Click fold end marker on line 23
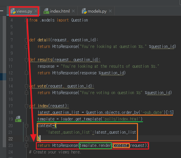This screenshot has width=181, height=158. click(26, 145)
